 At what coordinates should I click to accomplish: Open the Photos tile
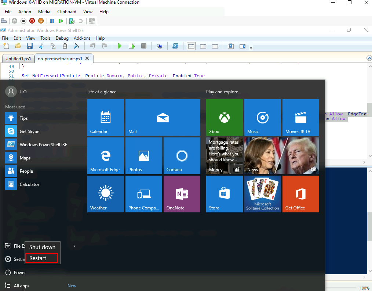144,156
